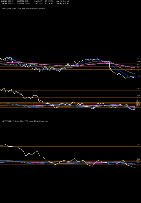Click the MONTHLY(47) Eagle View chart title
This screenshot has height=203, width=141.
25,121
